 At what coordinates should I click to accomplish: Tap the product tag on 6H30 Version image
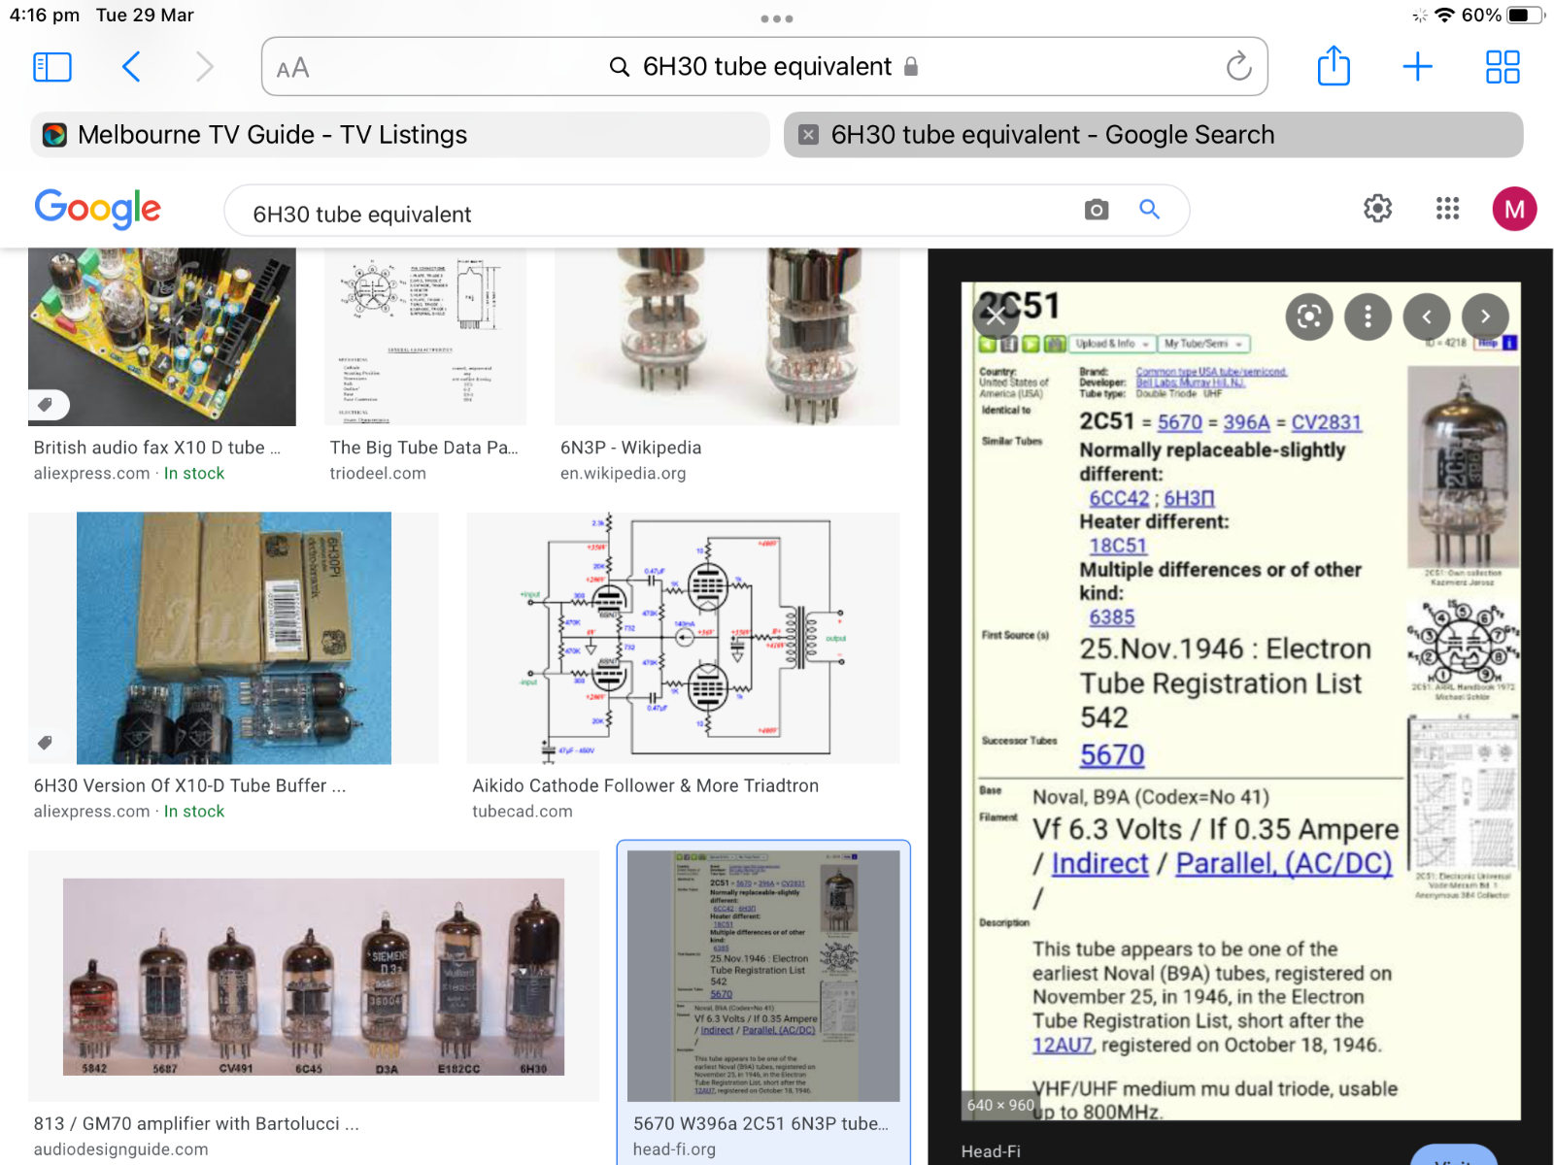pyautogui.click(x=45, y=743)
